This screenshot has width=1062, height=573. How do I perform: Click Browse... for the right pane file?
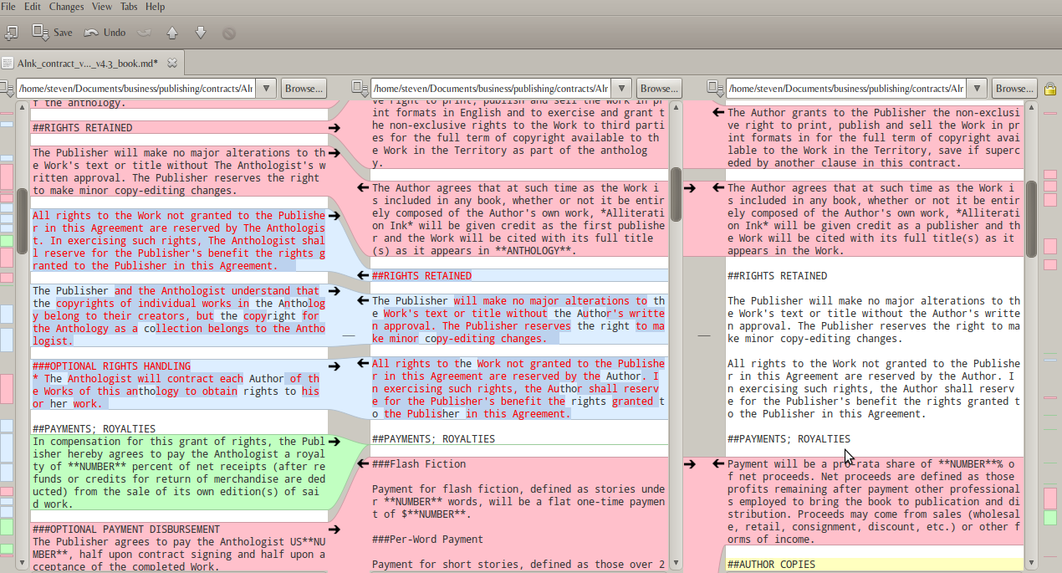pyautogui.click(x=1014, y=88)
